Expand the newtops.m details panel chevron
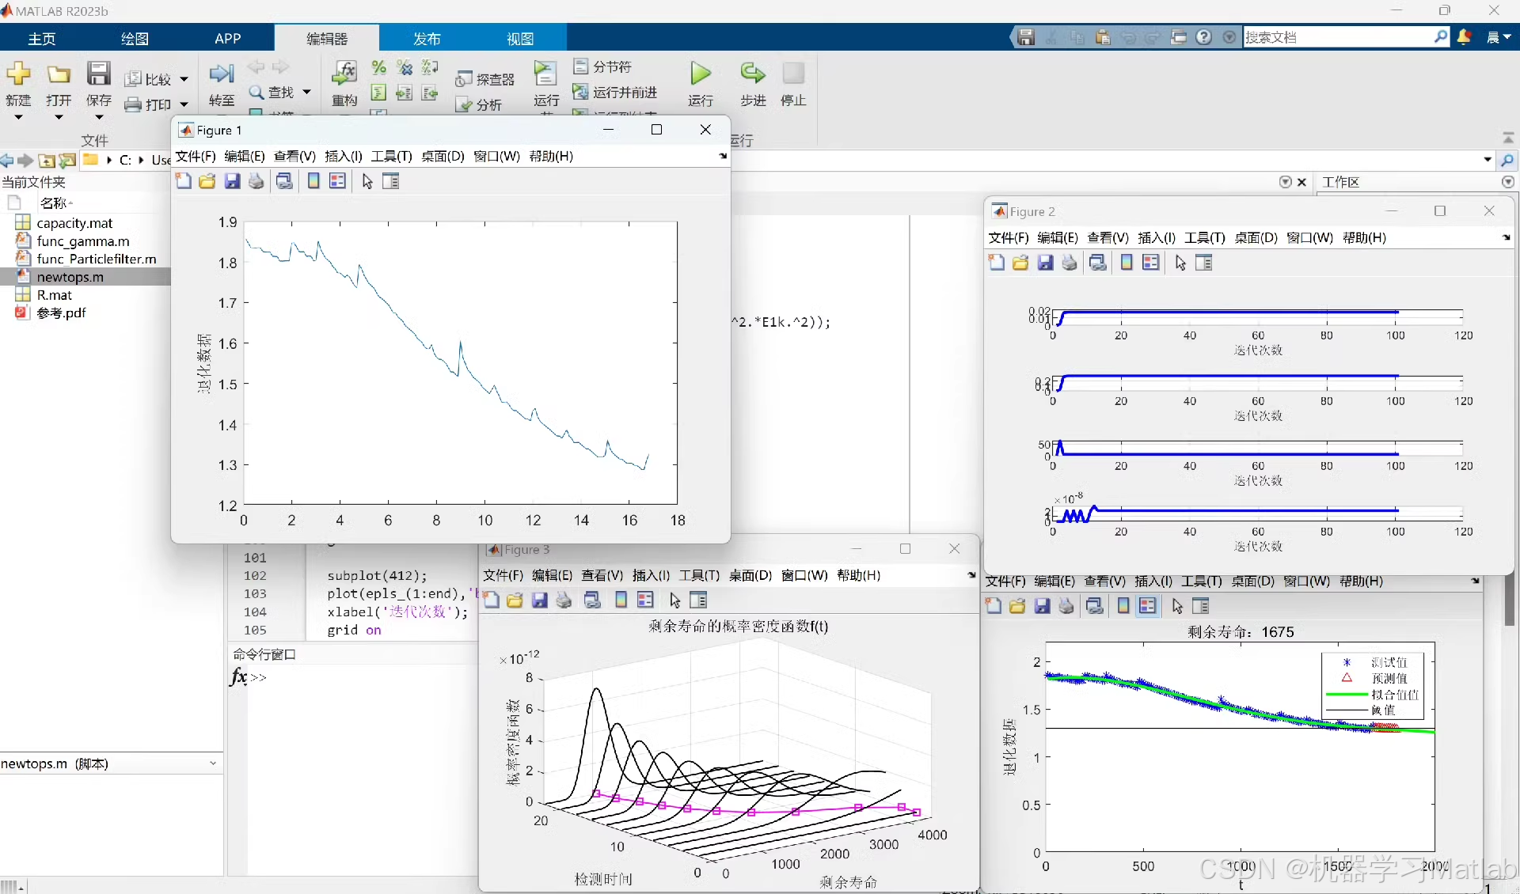 pyautogui.click(x=212, y=763)
